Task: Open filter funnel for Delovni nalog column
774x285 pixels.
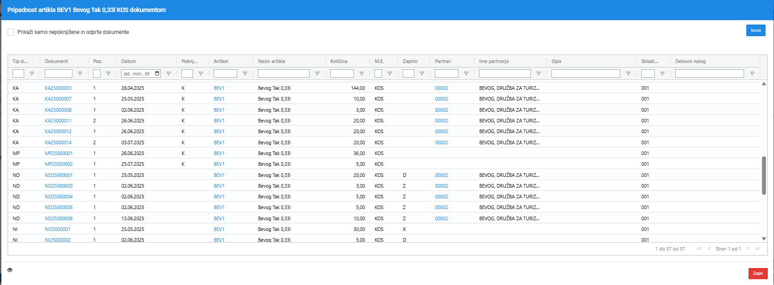Action: (752, 74)
